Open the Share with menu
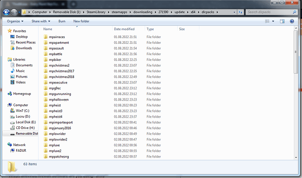Viewport: 302px width, 178px height. click(41, 21)
